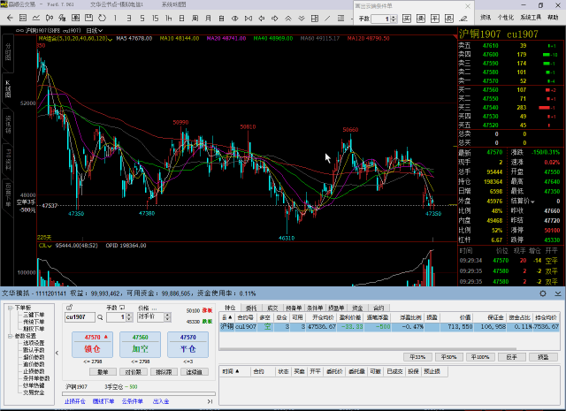Image resolution: width=566 pixels, height=411 pixels.
Task: Change the 对手价 price type spinner
Action: pyautogui.click(x=167, y=317)
